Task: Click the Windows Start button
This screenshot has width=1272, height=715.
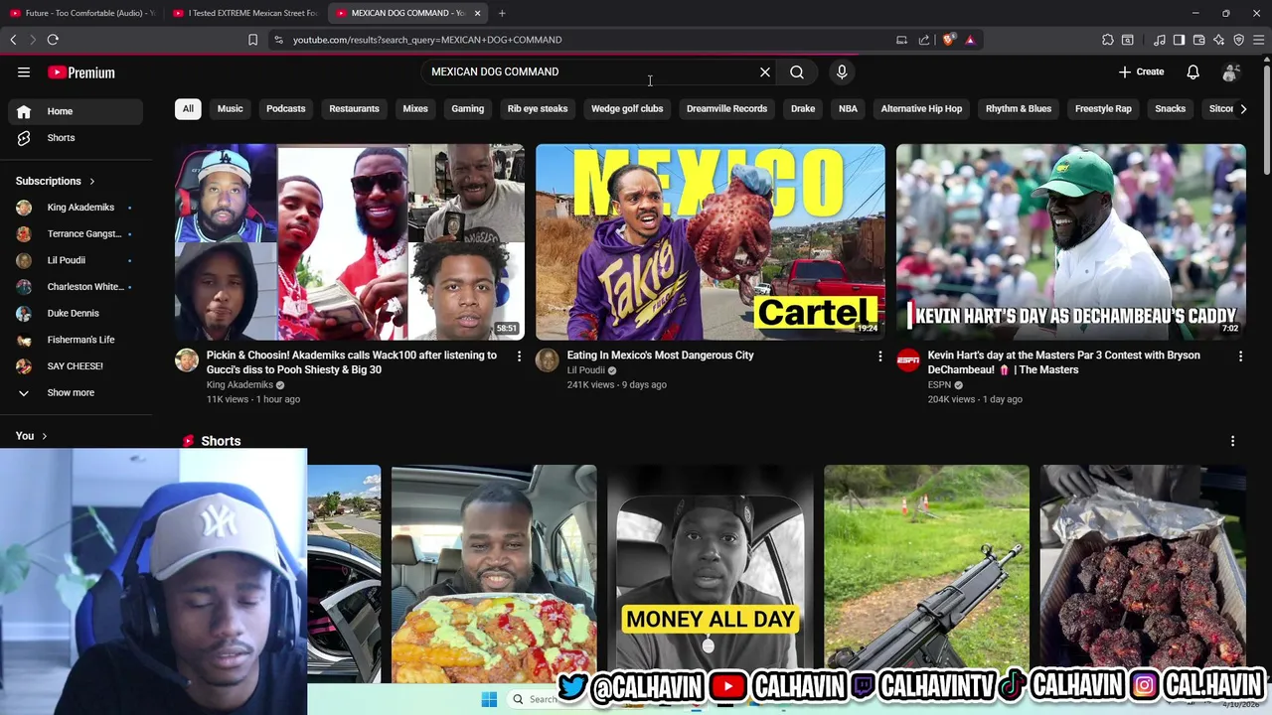Action: click(489, 700)
